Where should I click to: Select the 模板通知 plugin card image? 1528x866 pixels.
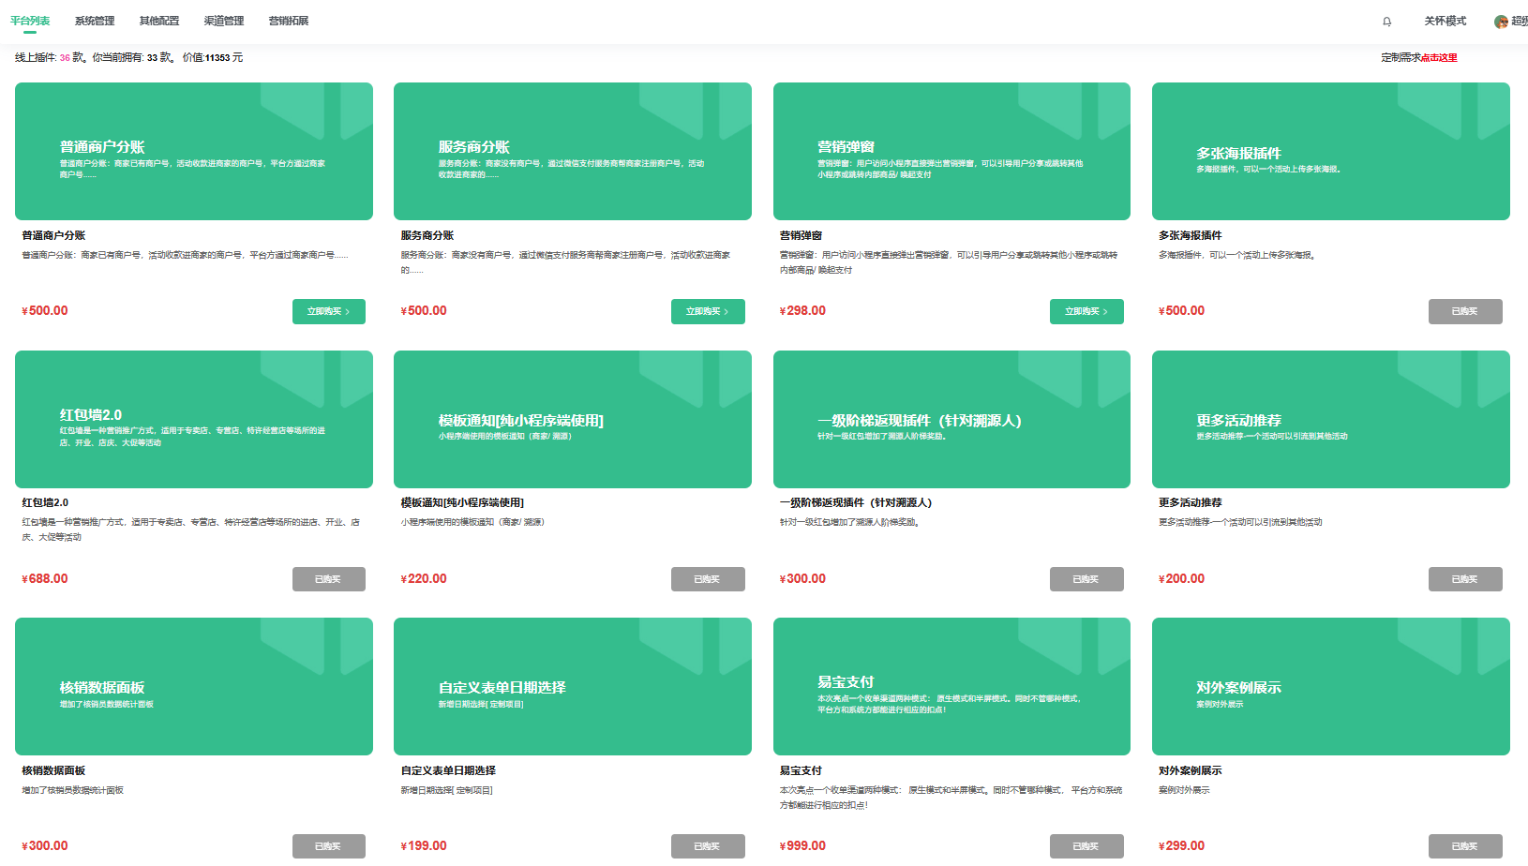(x=572, y=419)
